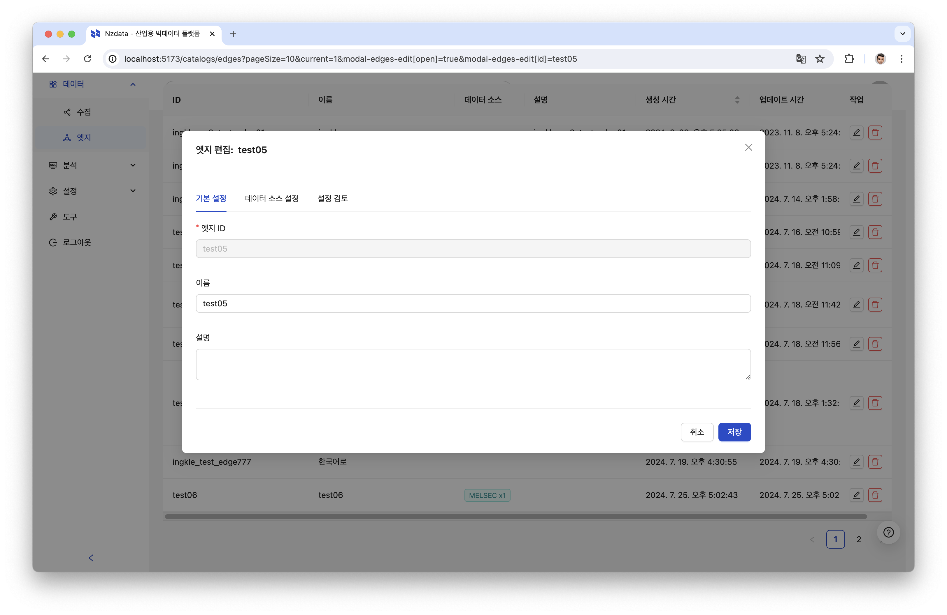Click the 수집 share icon
The width and height of the screenshot is (947, 615).
coord(67,112)
